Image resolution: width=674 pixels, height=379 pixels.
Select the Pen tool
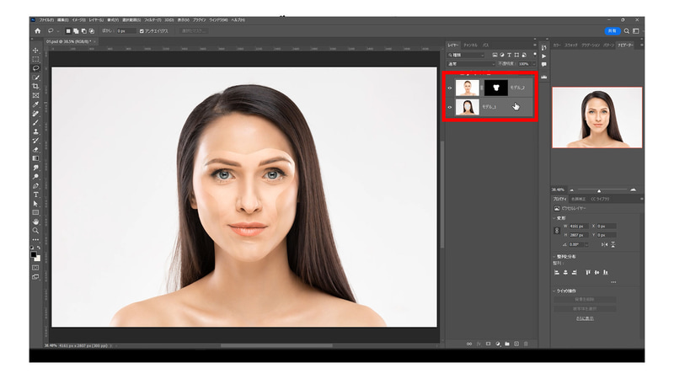(x=35, y=185)
